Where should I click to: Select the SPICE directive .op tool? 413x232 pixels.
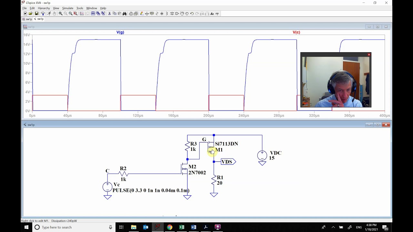[x=217, y=14]
